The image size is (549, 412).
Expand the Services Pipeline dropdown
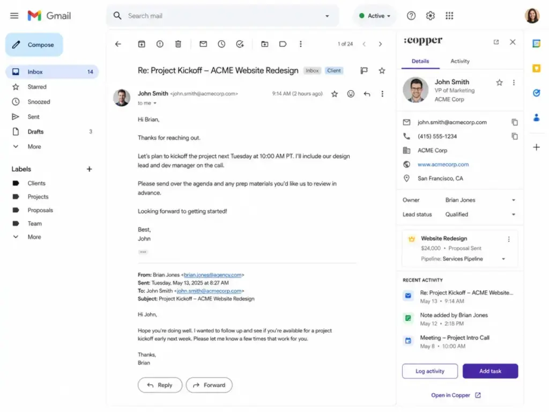tap(503, 259)
